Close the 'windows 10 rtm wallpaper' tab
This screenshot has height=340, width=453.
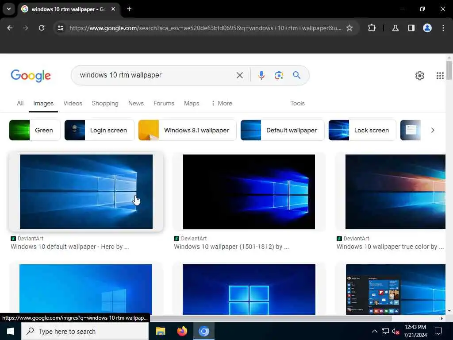click(113, 9)
